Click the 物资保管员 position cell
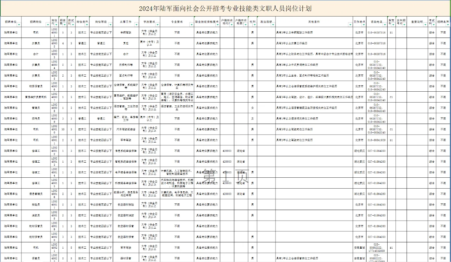 pos(36,86)
